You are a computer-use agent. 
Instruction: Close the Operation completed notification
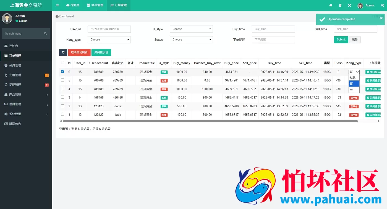(x=381, y=18)
